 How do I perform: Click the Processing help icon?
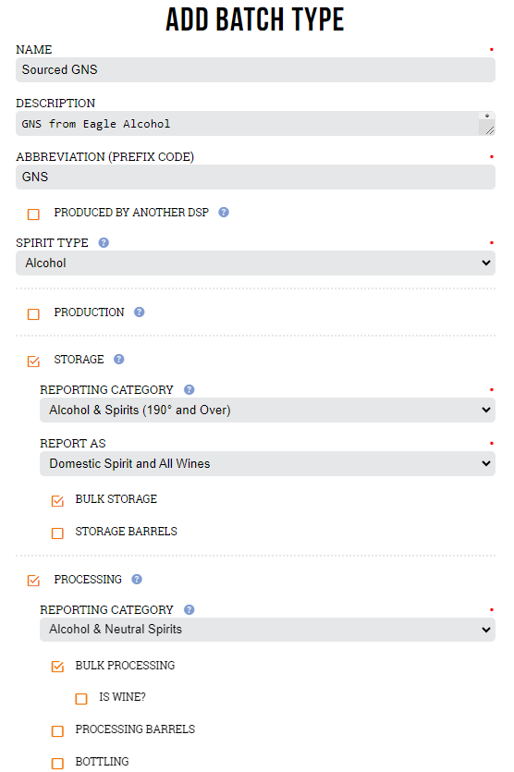(x=137, y=580)
